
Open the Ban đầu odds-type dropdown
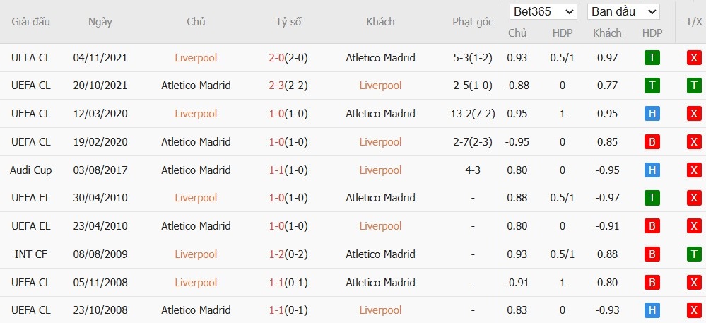pos(623,11)
